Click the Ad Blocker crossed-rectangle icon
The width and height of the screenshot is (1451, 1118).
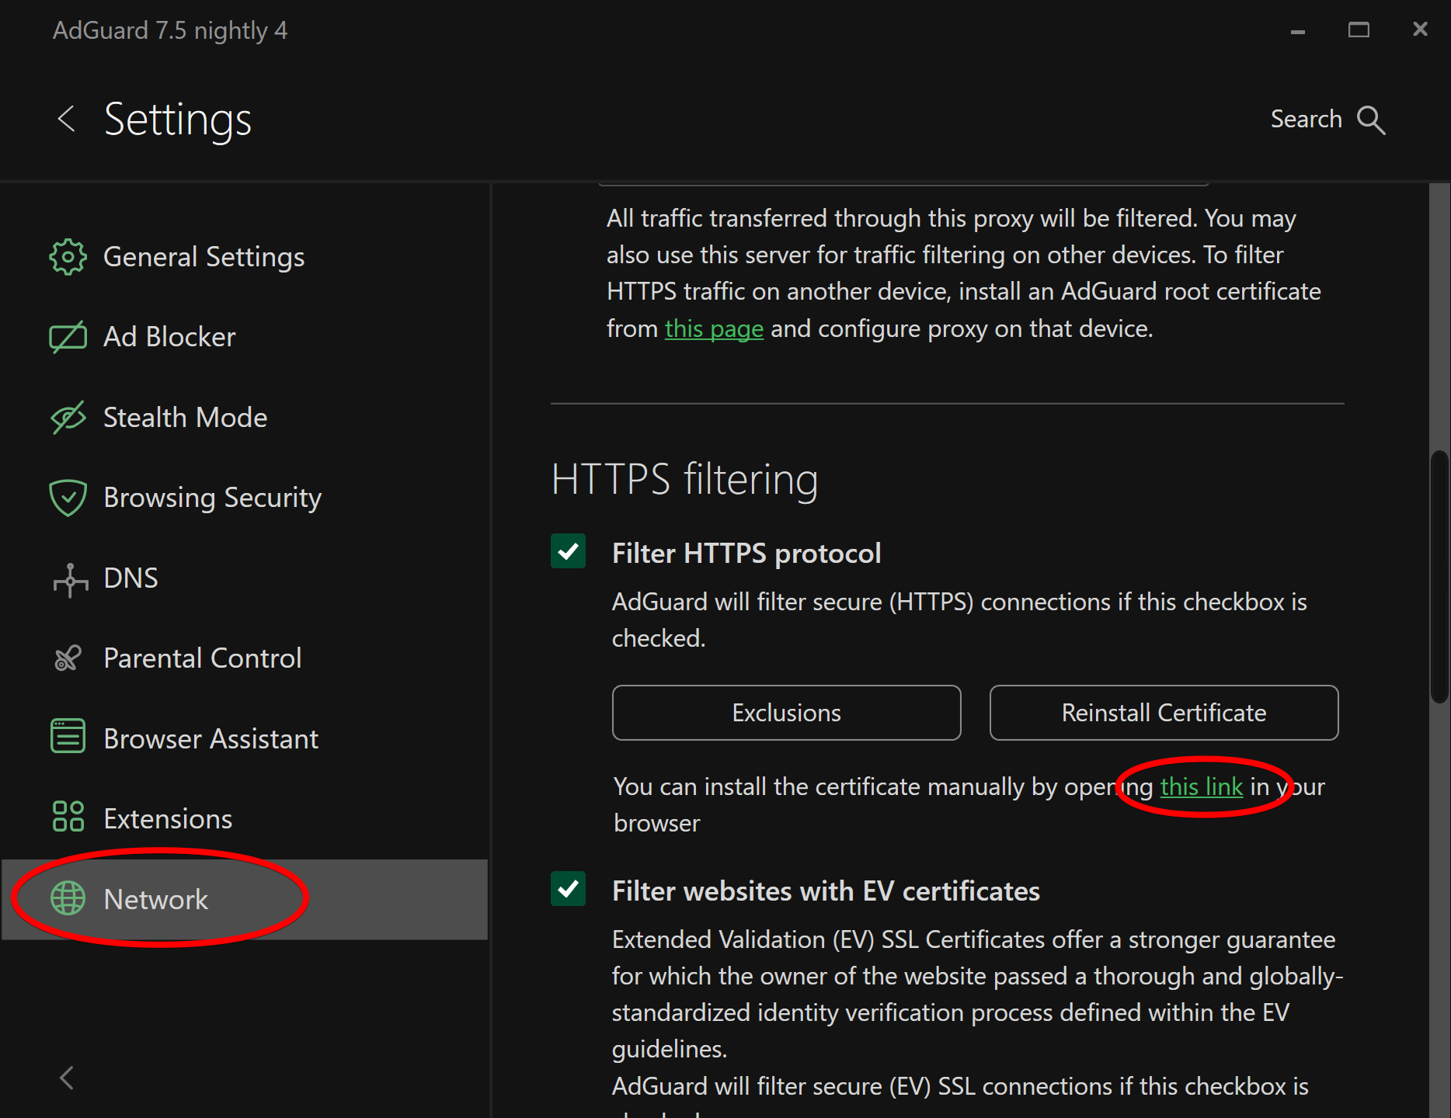pyautogui.click(x=68, y=337)
